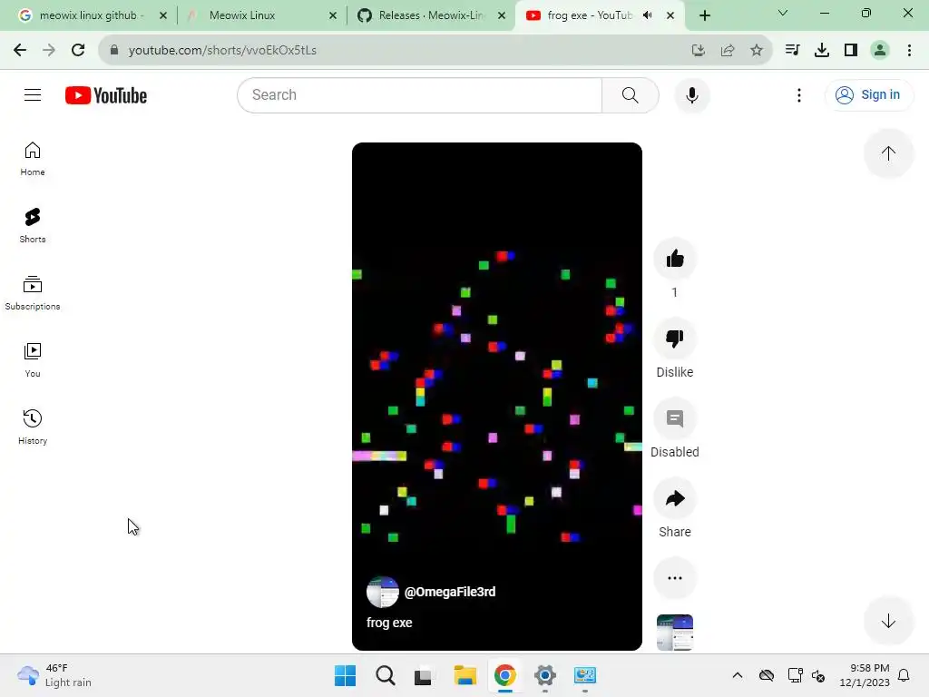The width and height of the screenshot is (929, 697).
Task: Open Task View on the taskbar
Action: (423, 675)
